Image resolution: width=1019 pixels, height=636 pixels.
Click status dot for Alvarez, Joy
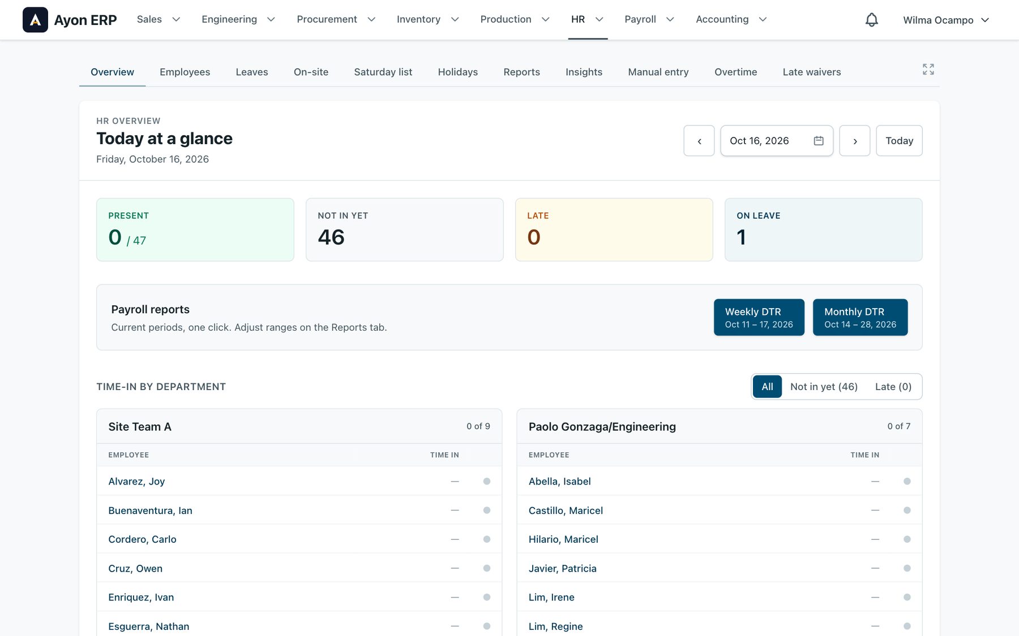tap(487, 481)
